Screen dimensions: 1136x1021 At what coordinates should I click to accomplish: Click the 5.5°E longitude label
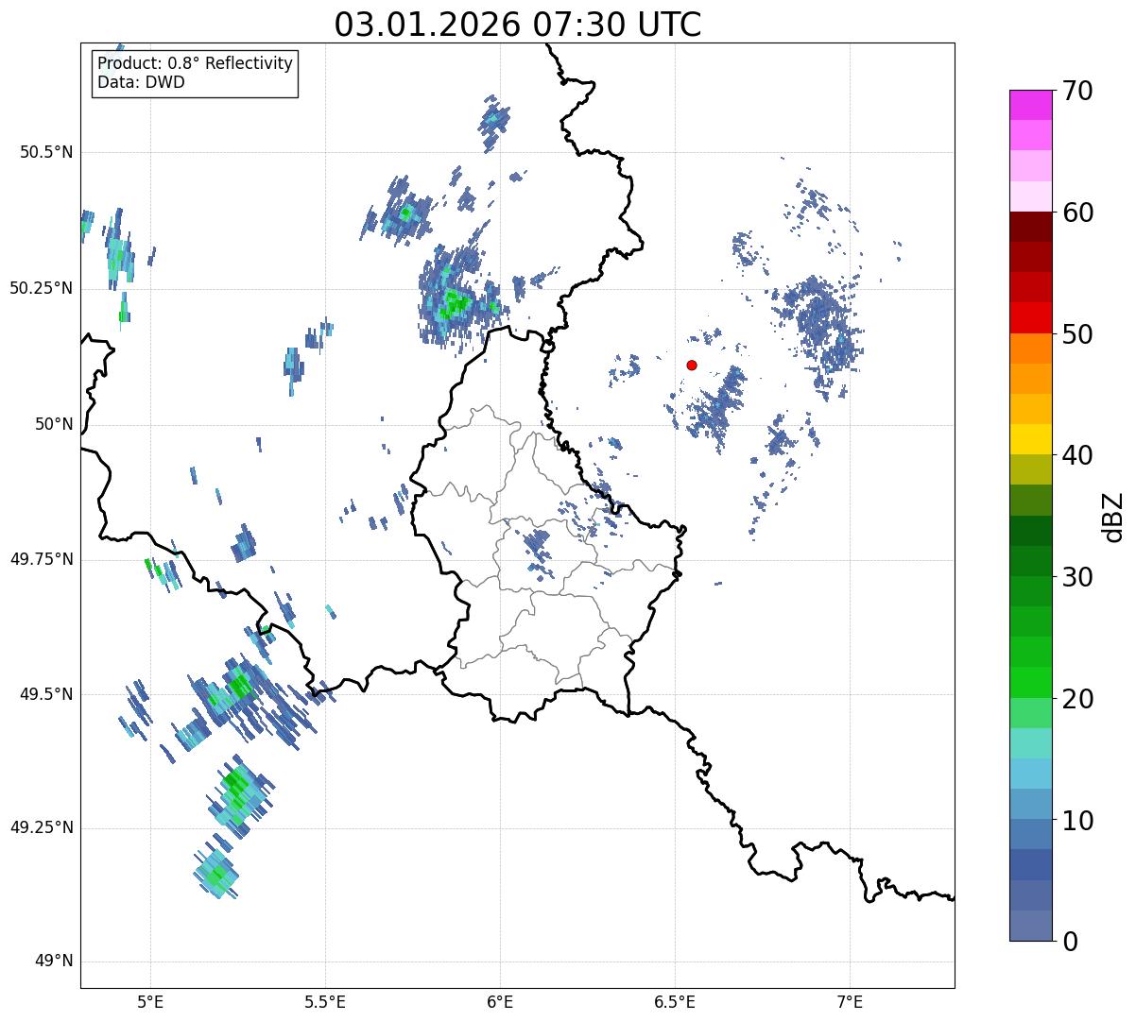[325, 1000]
